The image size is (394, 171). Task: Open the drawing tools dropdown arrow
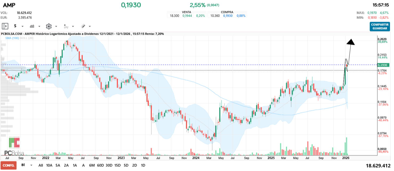(x=90, y=26)
